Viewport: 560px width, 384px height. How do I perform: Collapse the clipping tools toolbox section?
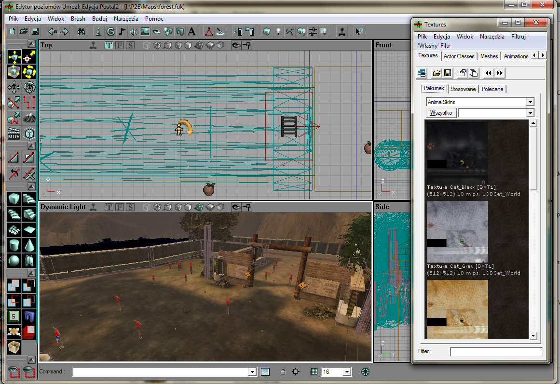pos(31,146)
